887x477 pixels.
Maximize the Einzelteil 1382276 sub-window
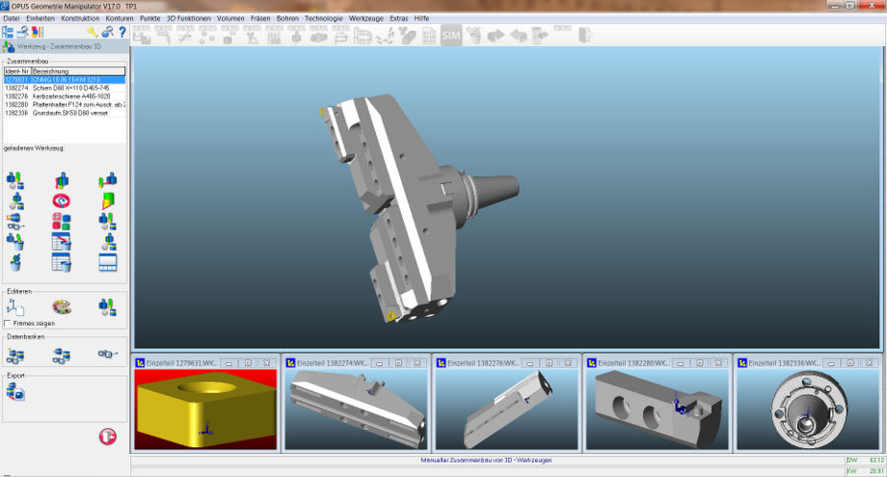point(551,363)
